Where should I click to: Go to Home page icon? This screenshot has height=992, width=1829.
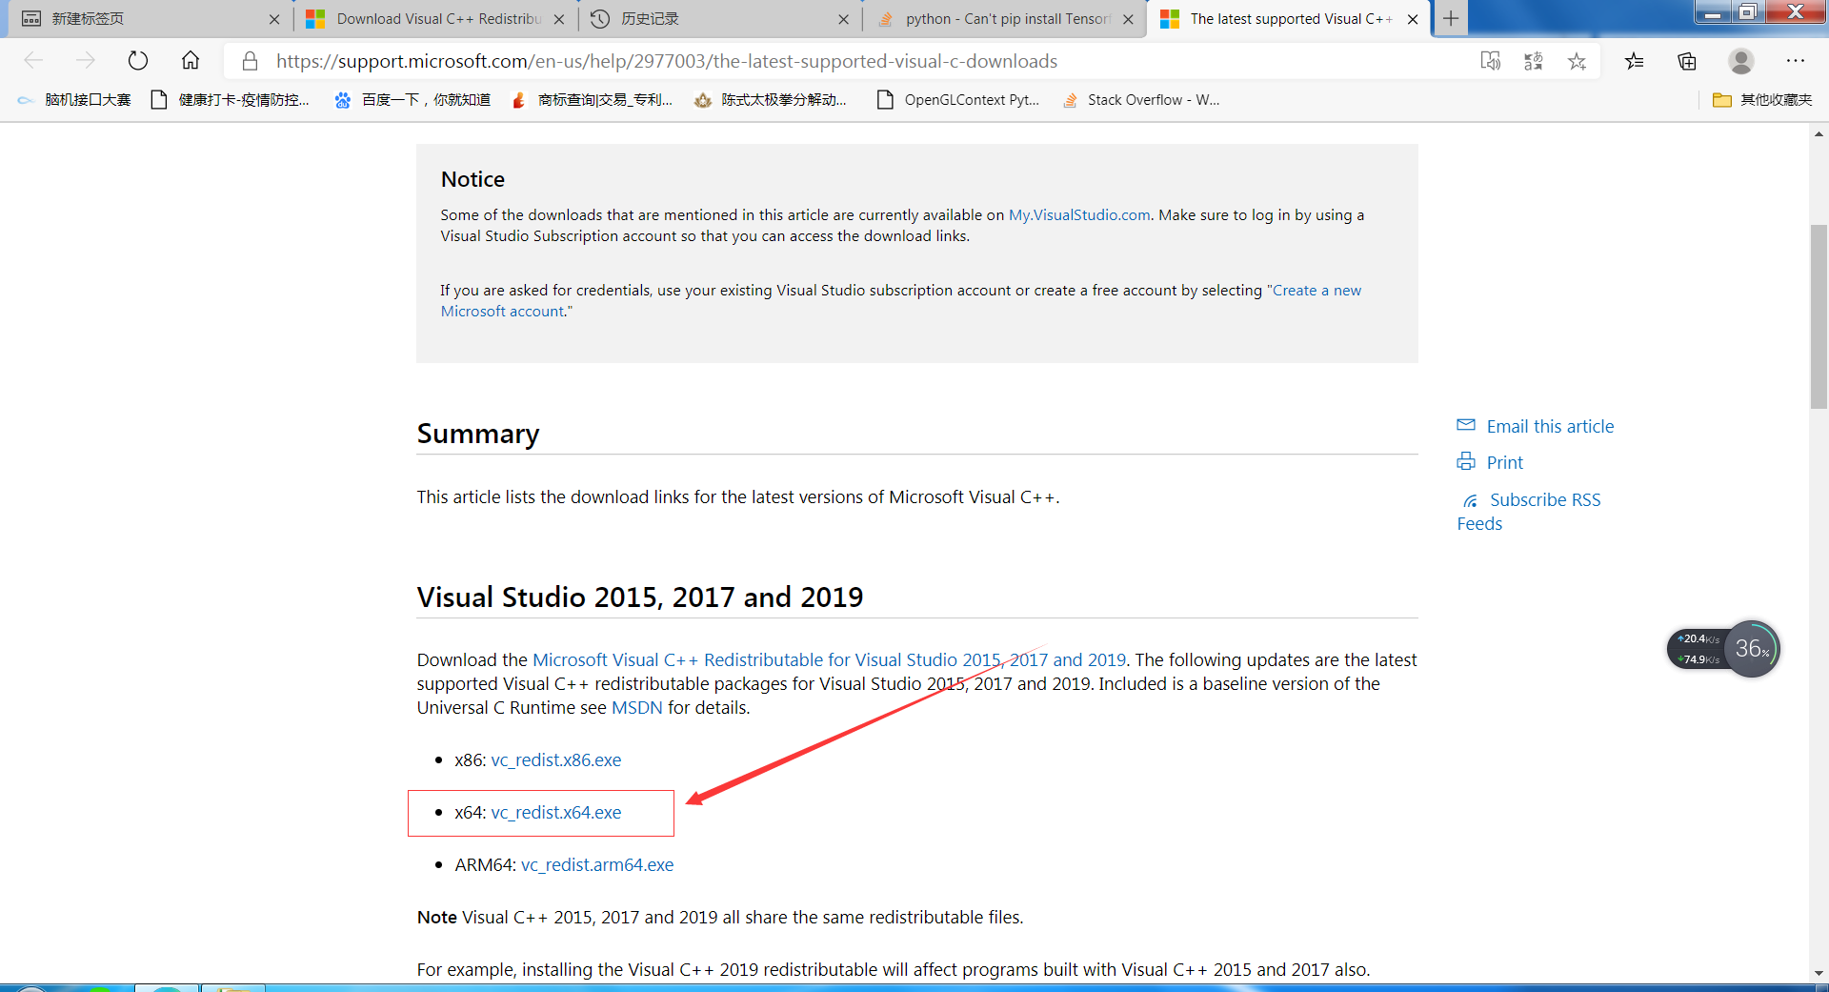pyautogui.click(x=191, y=61)
